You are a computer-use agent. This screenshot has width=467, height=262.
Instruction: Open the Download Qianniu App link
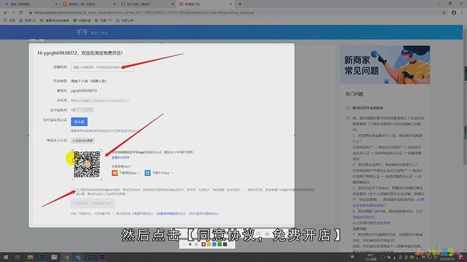pos(161,172)
